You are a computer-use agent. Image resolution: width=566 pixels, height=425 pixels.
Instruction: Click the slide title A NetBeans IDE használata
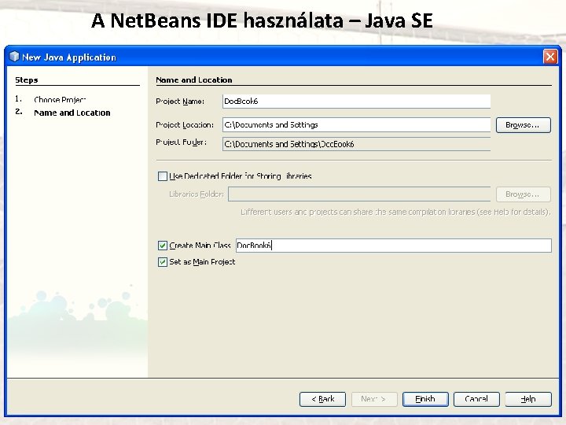(262, 20)
